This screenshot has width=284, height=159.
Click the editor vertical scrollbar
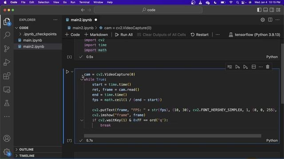[x=282, y=74]
